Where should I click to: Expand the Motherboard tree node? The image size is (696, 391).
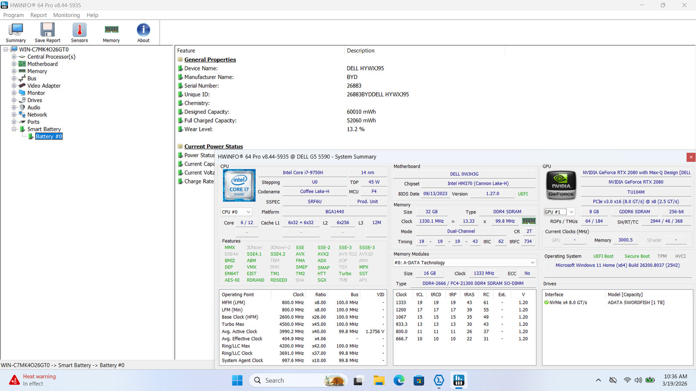14,64
